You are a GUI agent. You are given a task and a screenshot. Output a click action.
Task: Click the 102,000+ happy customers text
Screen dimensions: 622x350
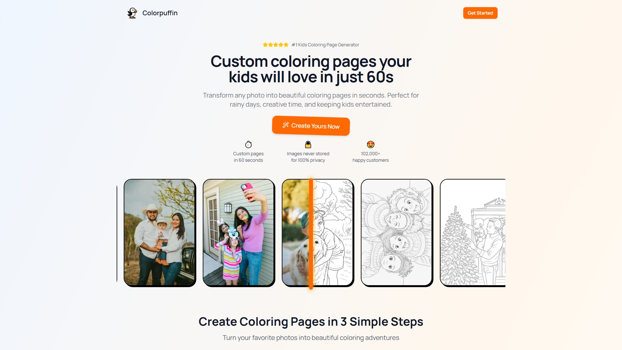click(371, 157)
